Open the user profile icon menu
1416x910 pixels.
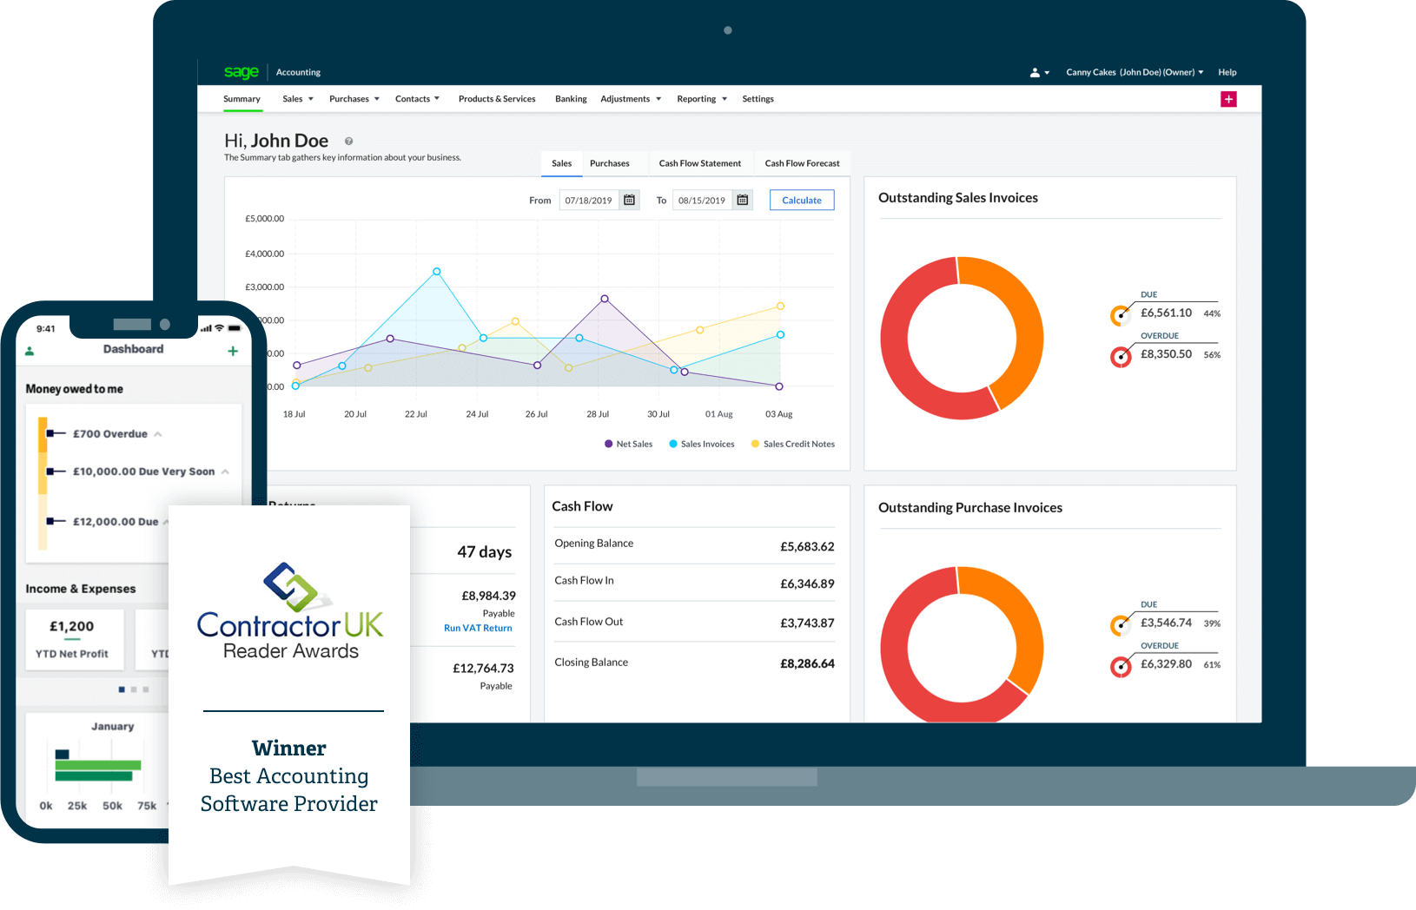[1039, 73]
